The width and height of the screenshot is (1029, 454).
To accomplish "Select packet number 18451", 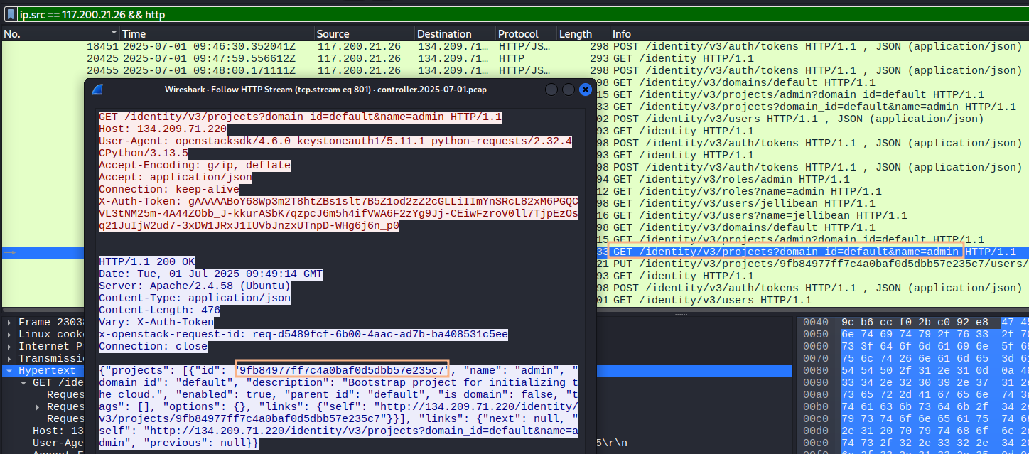I will click(x=514, y=46).
